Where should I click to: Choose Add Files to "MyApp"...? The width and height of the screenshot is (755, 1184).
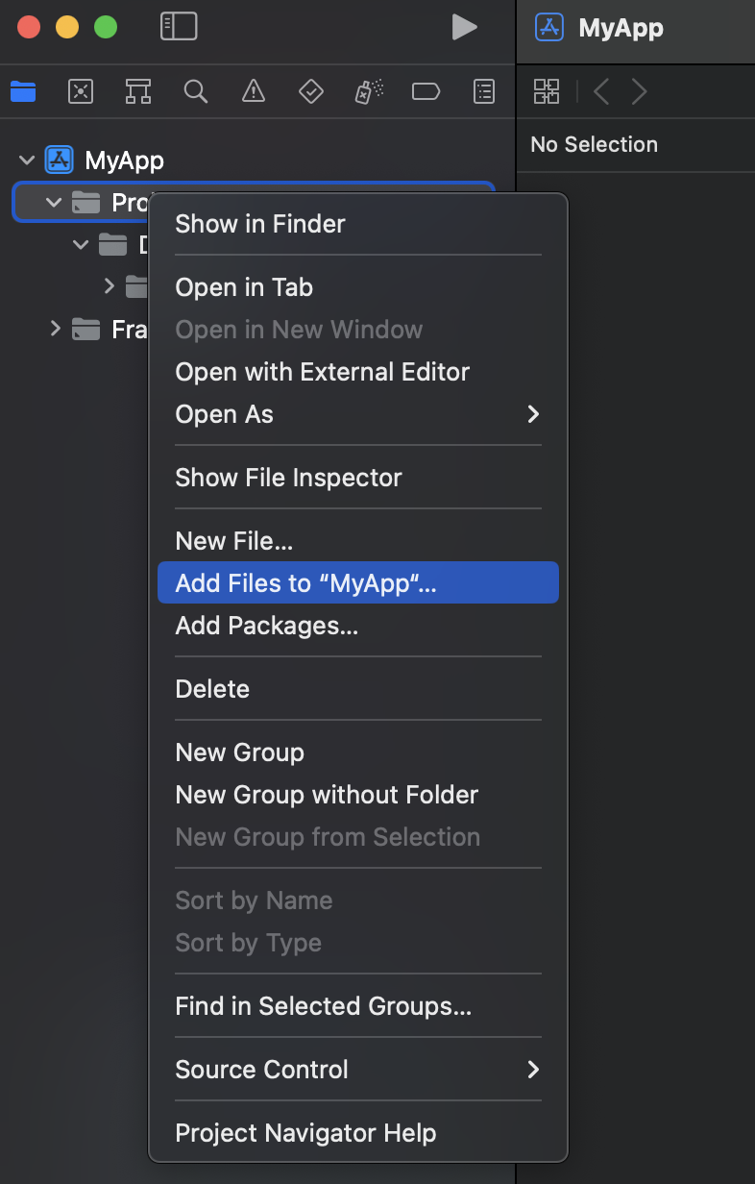pos(357,583)
